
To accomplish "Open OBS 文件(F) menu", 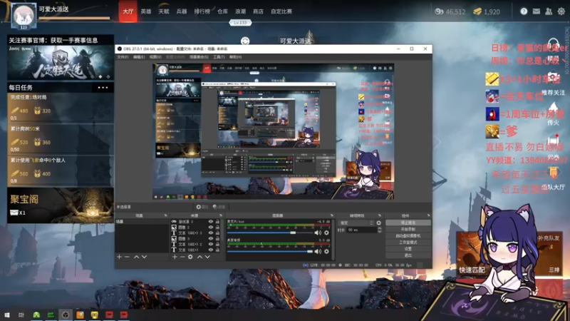I will pyautogui.click(x=123, y=57).
